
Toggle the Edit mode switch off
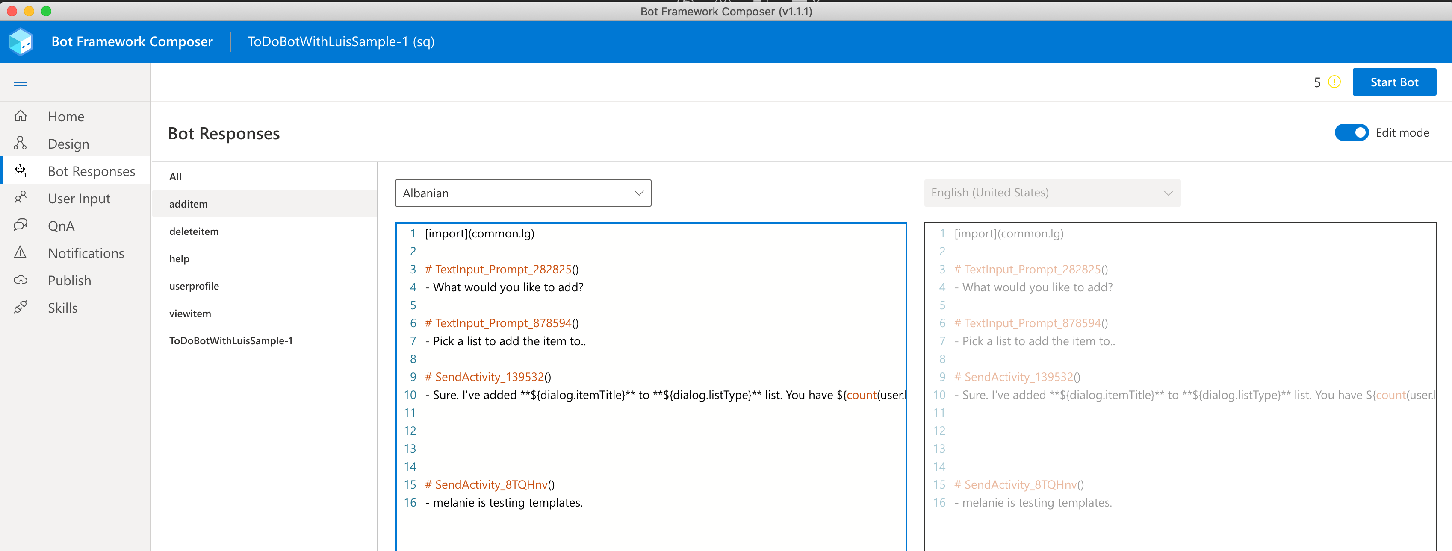tap(1351, 133)
